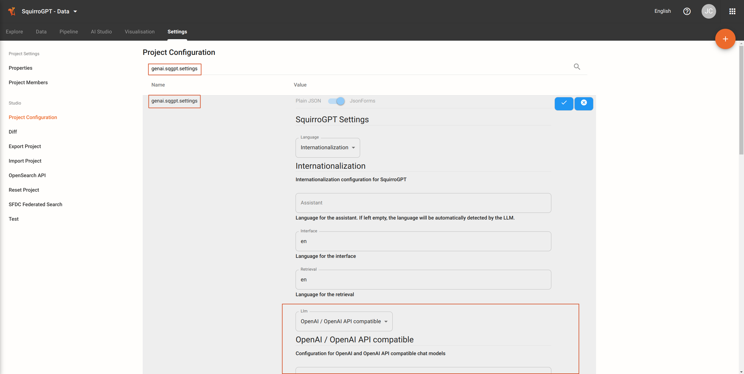Cancel editing with the blue X button
Viewport: 744px width, 374px height.
pyautogui.click(x=584, y=103)
